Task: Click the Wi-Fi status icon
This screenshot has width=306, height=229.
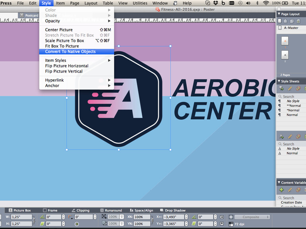Action: point(266,3)
